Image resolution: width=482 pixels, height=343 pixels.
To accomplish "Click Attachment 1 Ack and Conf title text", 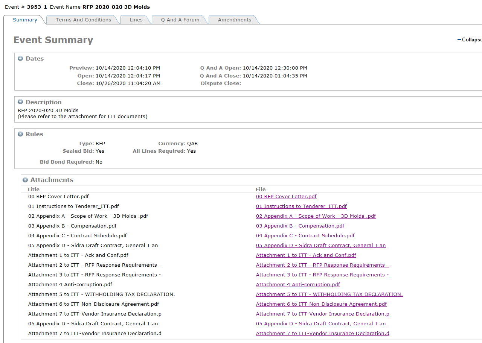I will click(x=78, y=255).
